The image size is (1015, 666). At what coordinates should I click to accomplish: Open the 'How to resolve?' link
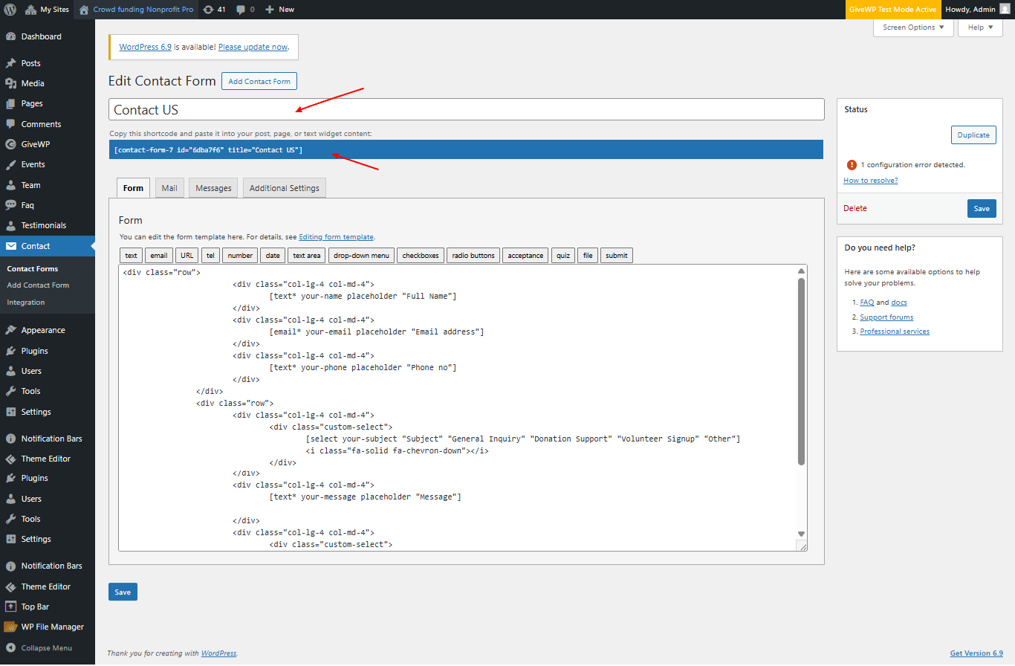870,181
